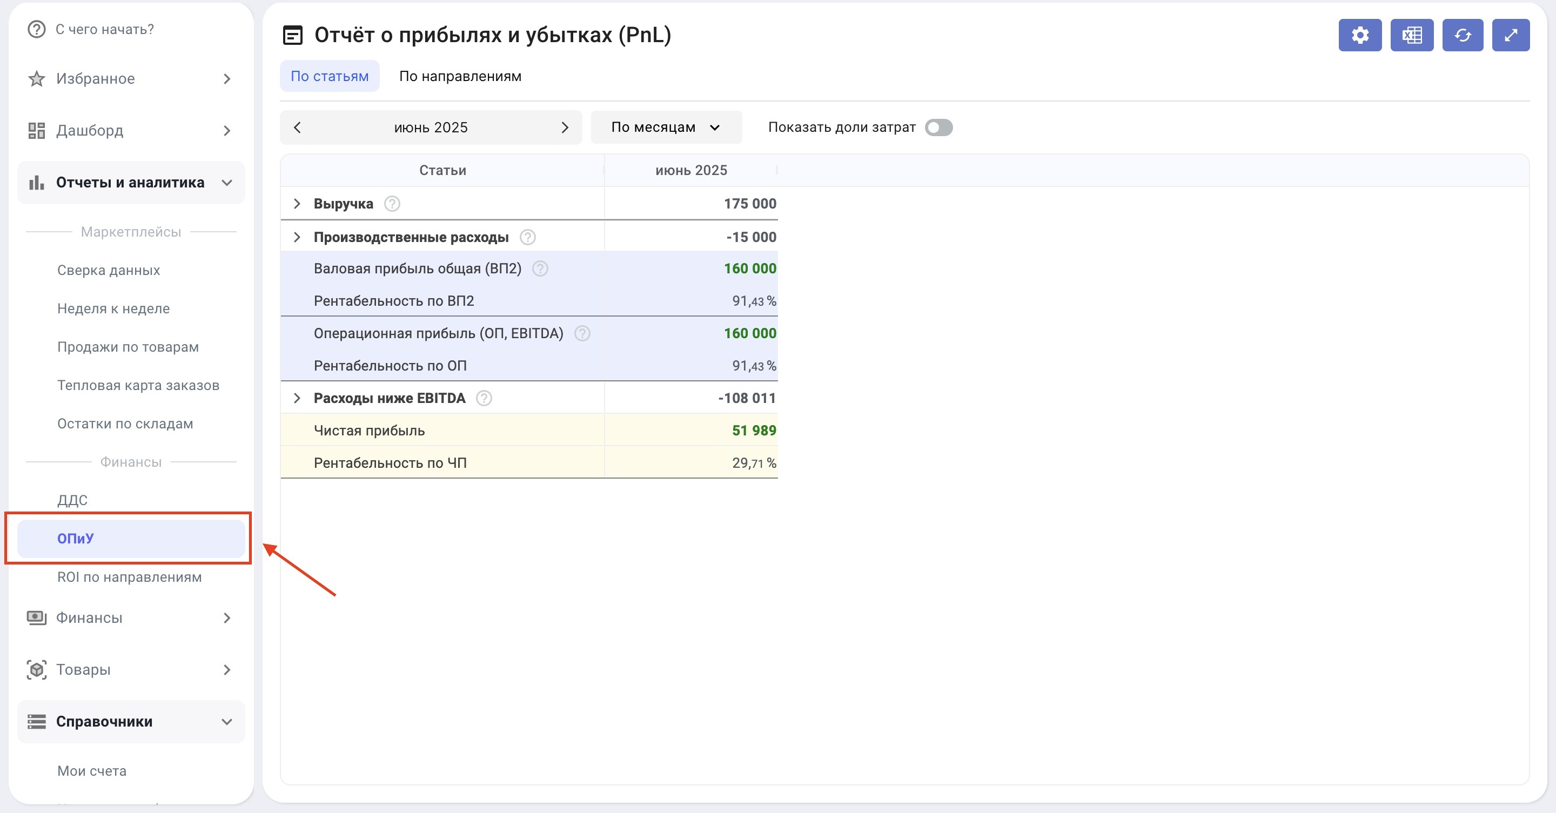Export report to Excel icon
This screenshot has width=1556, height=813.
pos(1412,35)
